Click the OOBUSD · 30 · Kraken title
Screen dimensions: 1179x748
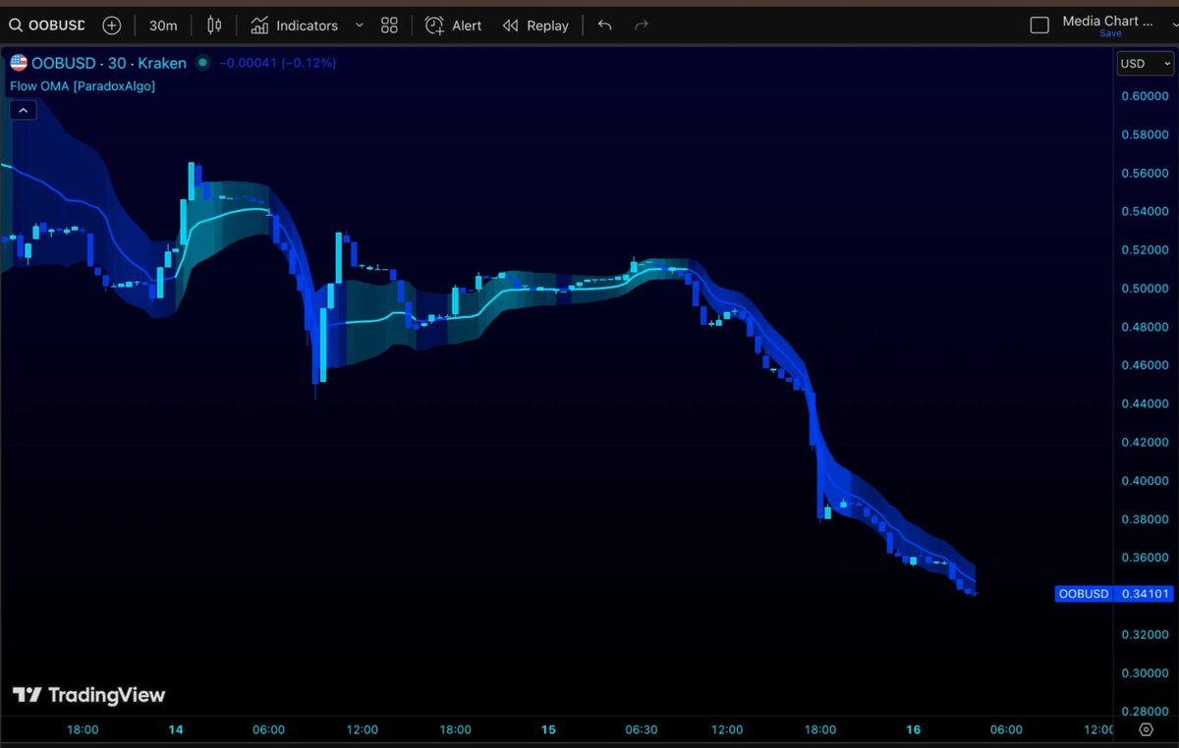tap(109, 63)
